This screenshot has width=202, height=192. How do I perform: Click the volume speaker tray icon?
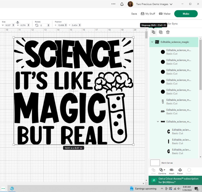[179, 189]
